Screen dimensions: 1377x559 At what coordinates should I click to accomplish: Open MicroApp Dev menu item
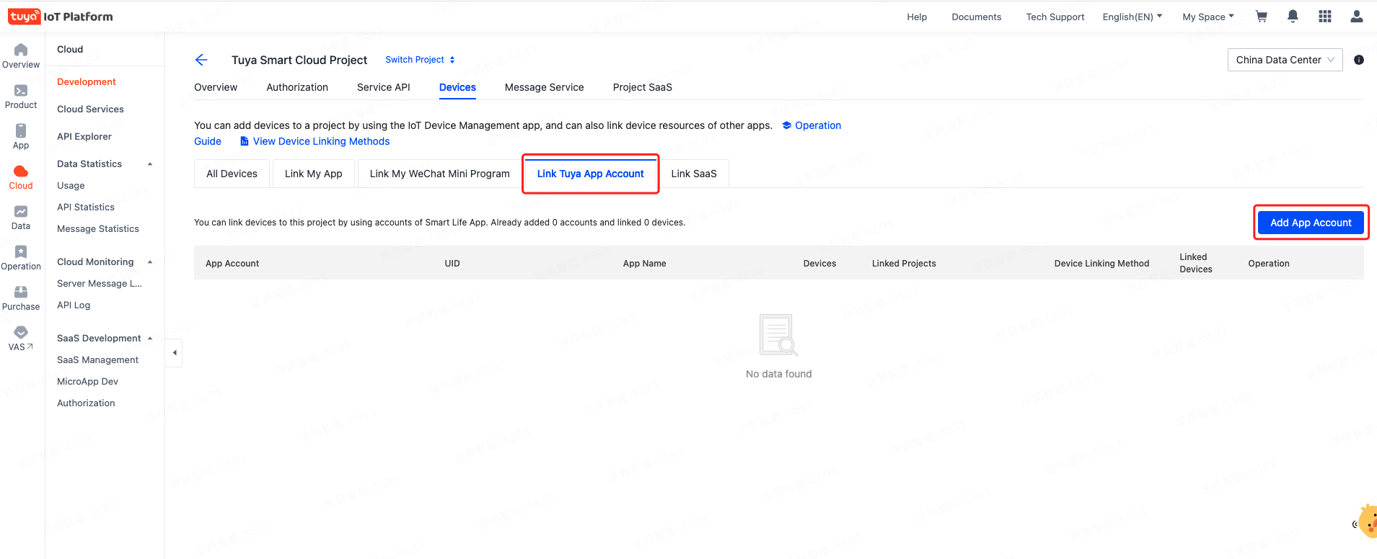click(x=88, y=382)
